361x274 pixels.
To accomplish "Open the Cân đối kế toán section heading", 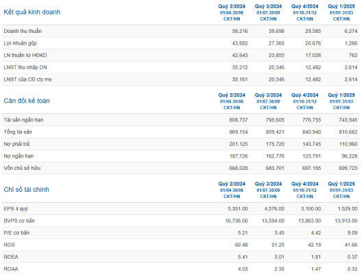I will 27,101.
